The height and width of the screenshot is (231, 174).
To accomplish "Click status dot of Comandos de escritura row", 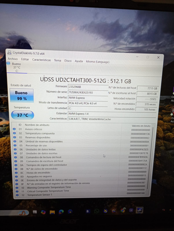I will [x=16, y=161].
